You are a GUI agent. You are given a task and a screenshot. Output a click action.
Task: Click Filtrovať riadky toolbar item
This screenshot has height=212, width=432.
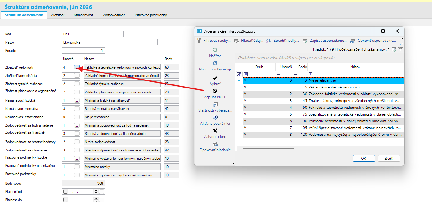214,41
